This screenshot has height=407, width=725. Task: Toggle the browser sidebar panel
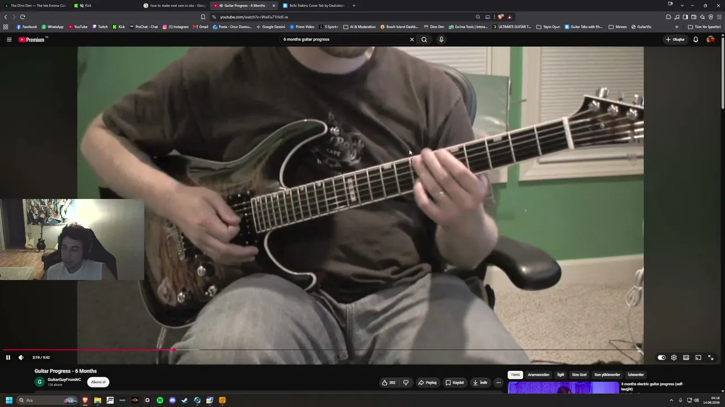click(685, 17)
